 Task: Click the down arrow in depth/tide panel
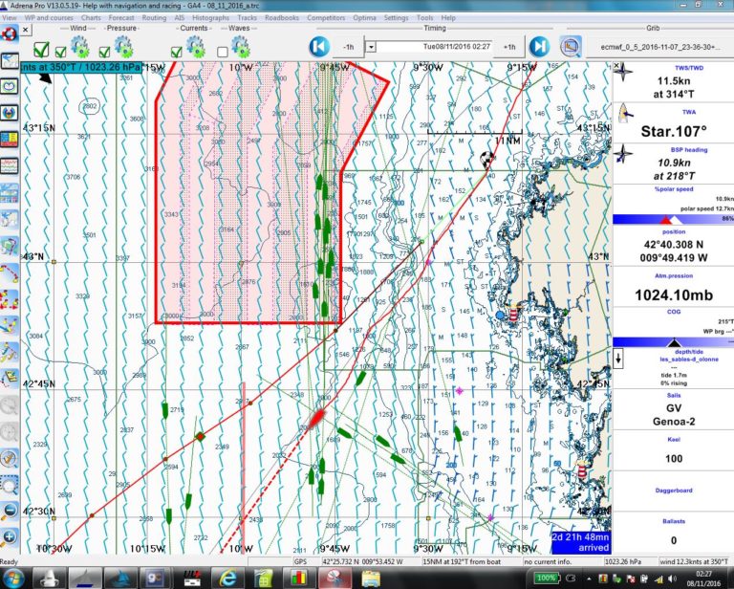[x=618, y=360]
